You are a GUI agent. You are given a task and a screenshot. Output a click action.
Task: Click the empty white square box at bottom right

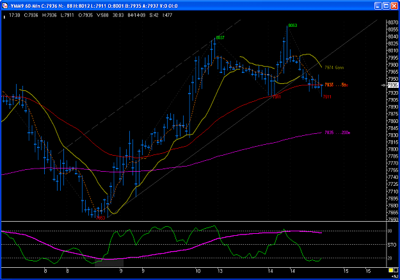[396, 270]
